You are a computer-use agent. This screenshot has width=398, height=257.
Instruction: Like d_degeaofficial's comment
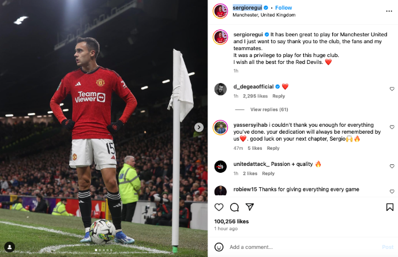click(x=392, y=89)
